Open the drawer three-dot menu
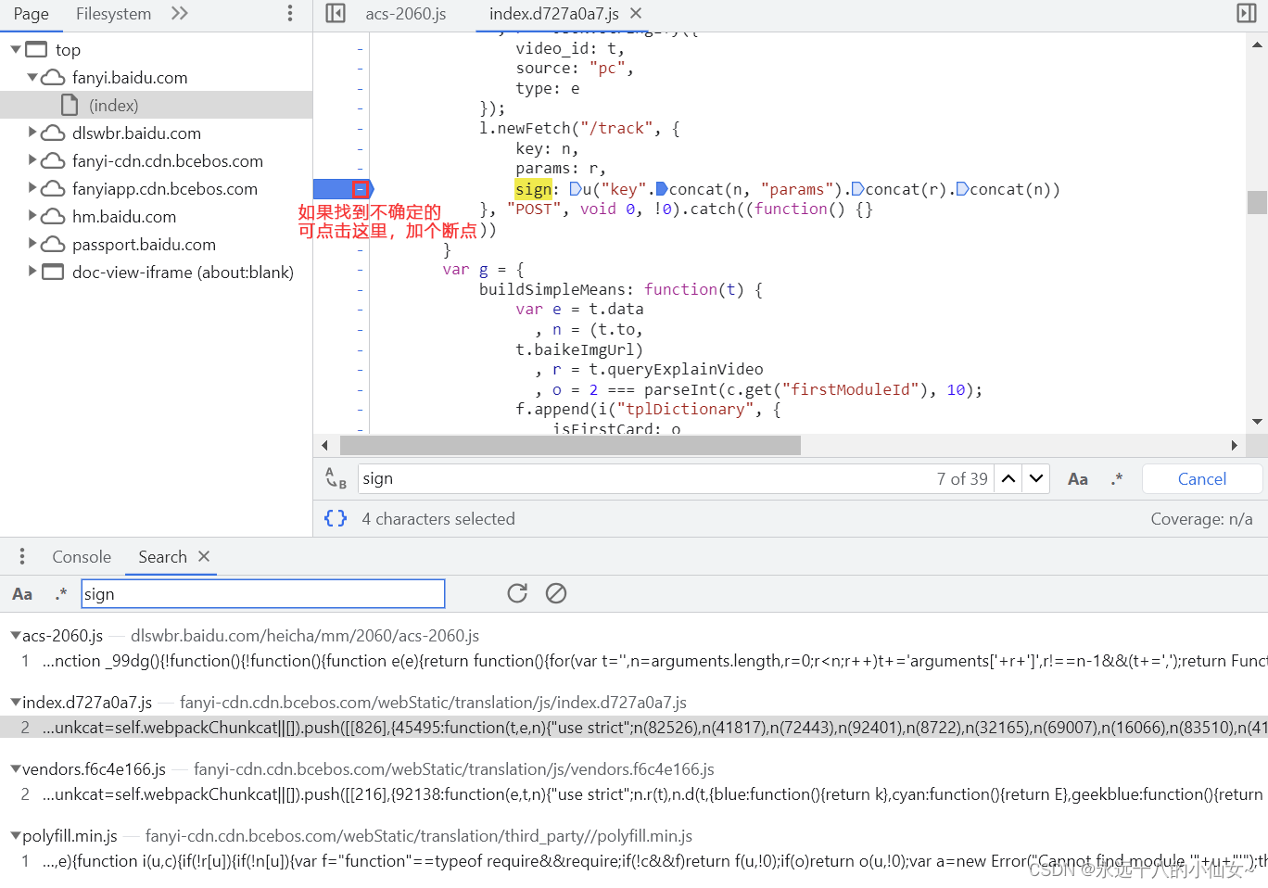Image resolution: width=1268 pixels, height=888 pixels. (x=22, y=556)
